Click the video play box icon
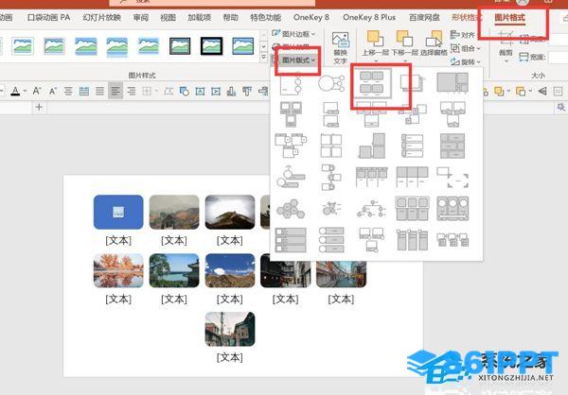 pyautogui.click(x=216, y=91)
